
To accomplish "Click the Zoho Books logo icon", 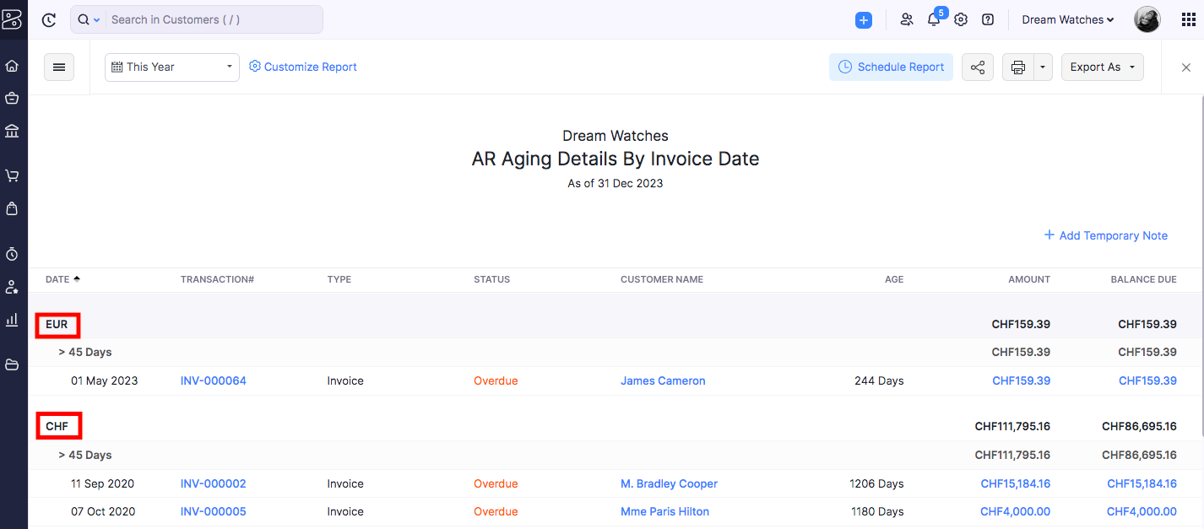I will (x=12, y=19).
